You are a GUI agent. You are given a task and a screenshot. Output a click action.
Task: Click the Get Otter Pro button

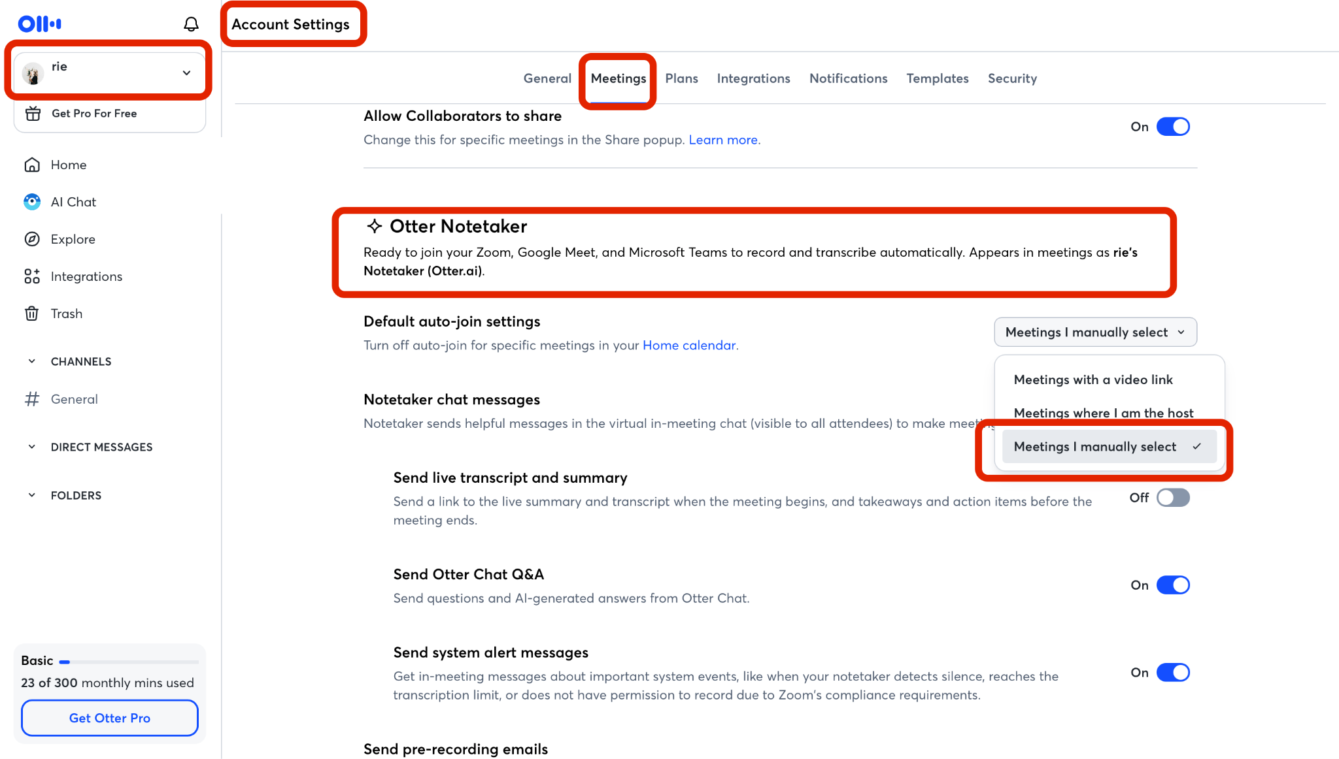pos(110,718)
